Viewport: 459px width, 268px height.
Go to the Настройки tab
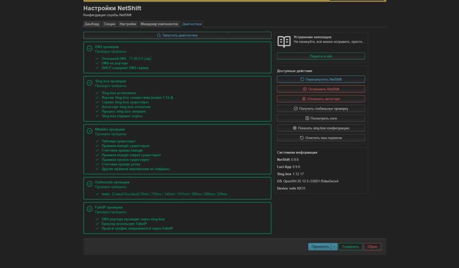[x=128, y=24]
